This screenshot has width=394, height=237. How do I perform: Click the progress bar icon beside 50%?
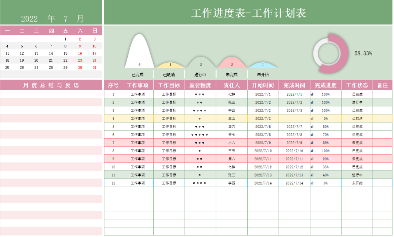coord(312,127)
